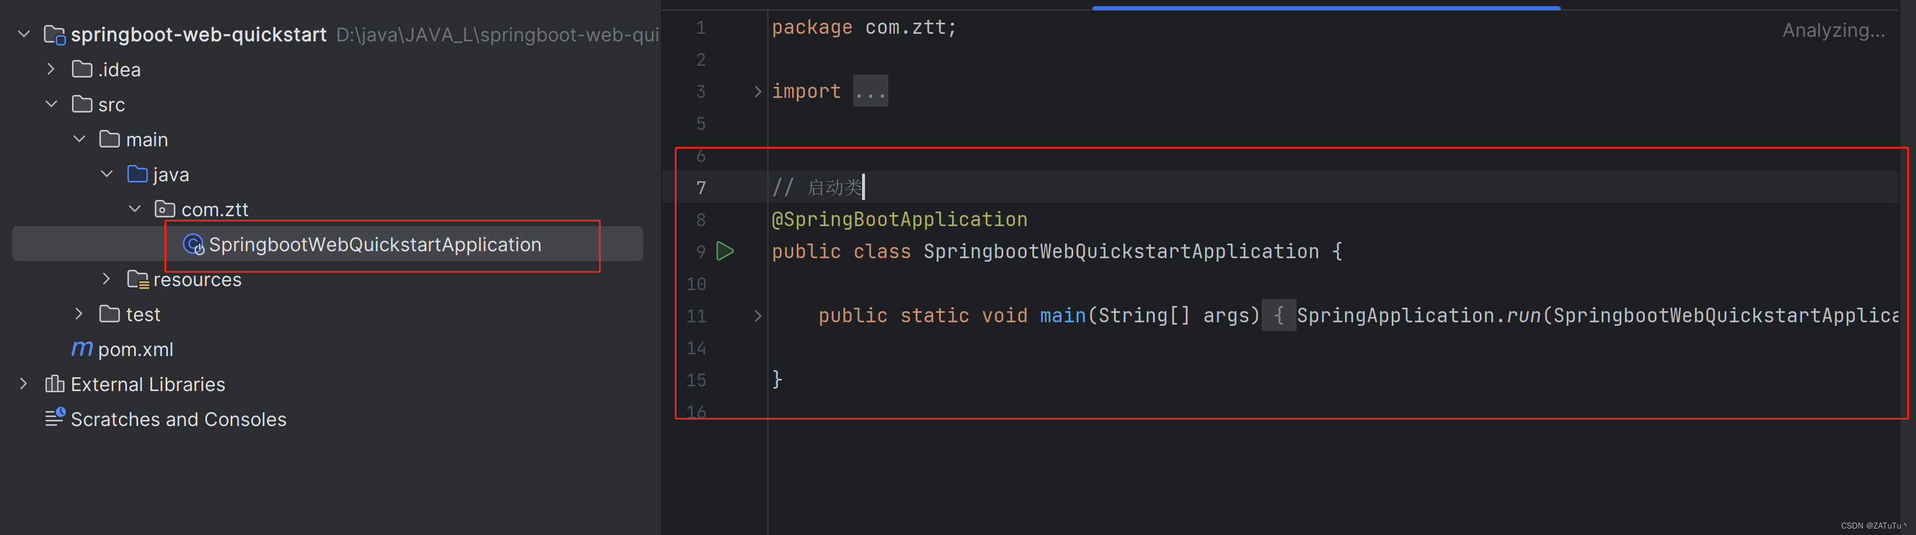Collapse the main folder chevron

[x=79, y=139]
